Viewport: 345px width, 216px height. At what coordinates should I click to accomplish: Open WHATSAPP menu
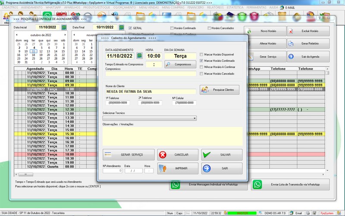click(x=53, y=7)
